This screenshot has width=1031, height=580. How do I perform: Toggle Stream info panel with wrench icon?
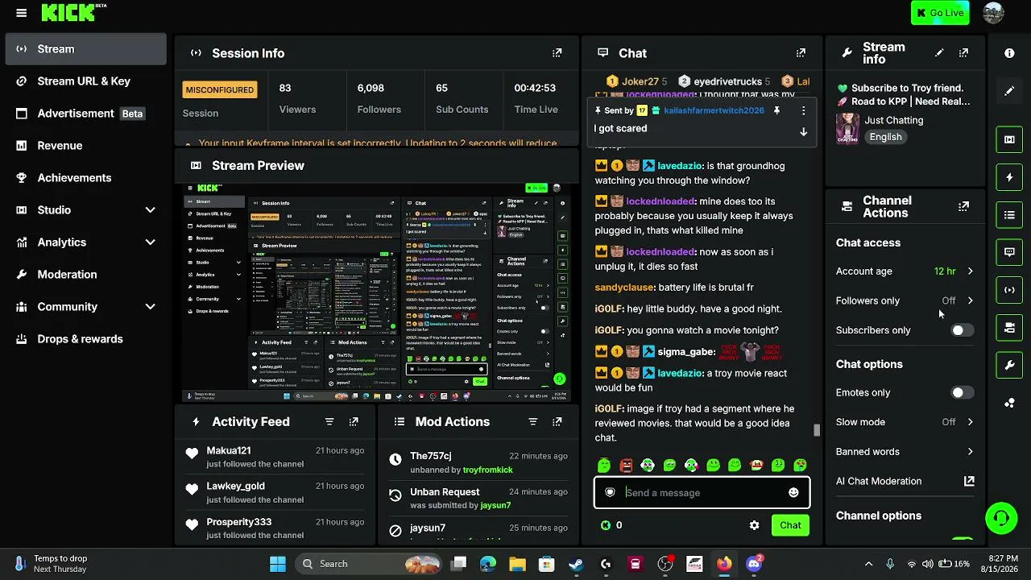pos(1009,366)
